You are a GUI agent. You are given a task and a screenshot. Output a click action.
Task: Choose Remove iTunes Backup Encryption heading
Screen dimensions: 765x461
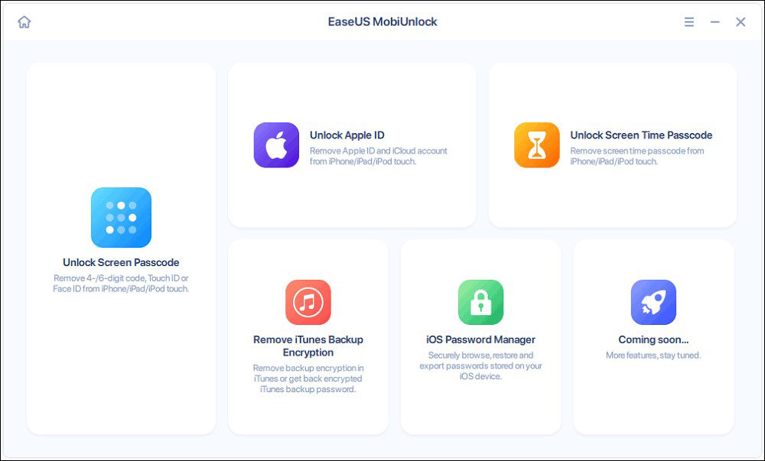coord(308,346)
